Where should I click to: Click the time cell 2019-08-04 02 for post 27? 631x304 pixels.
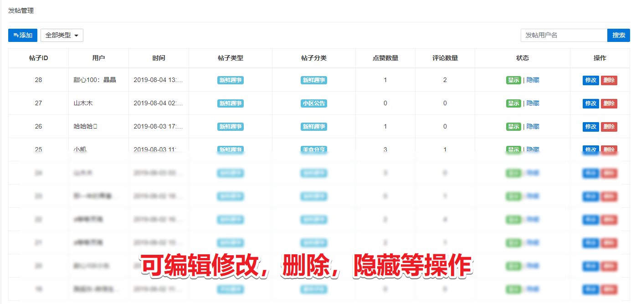tap(159, 103)
